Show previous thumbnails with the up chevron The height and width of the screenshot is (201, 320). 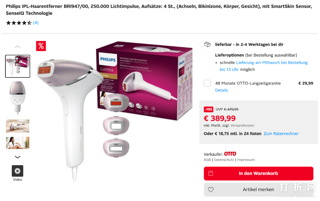point(17,47)
